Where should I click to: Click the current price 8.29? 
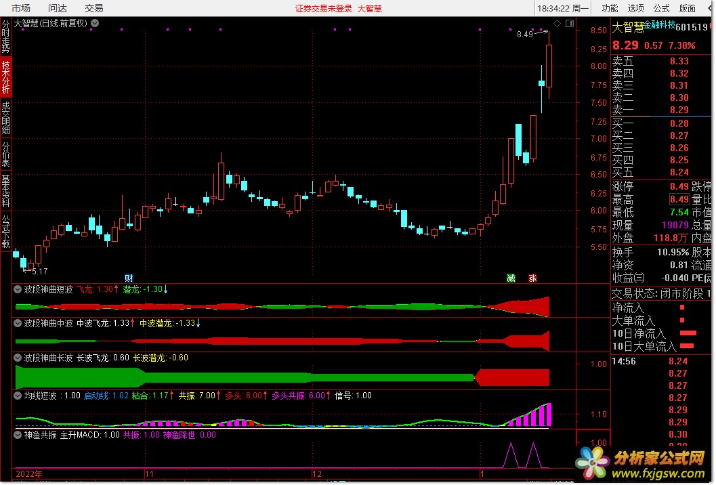(625, 45)
